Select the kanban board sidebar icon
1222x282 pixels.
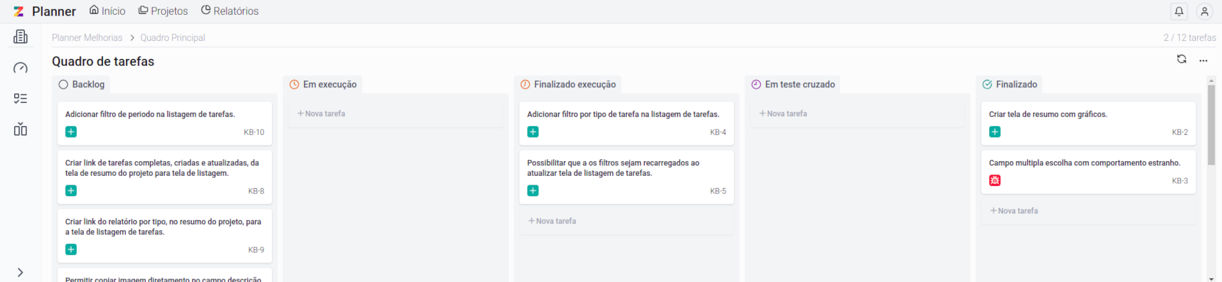(x=20, y=130)
